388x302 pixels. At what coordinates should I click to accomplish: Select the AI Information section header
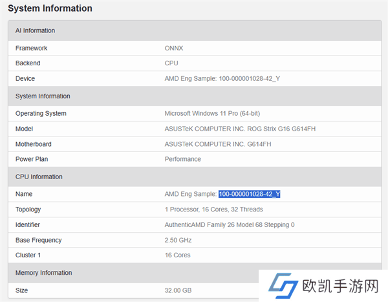35,30
